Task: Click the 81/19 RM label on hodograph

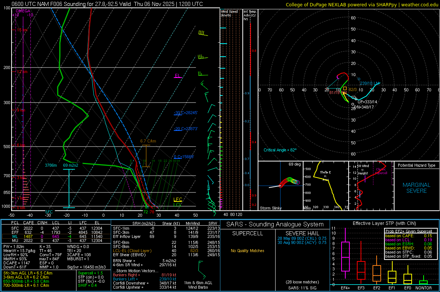Action: coord(338,92)
